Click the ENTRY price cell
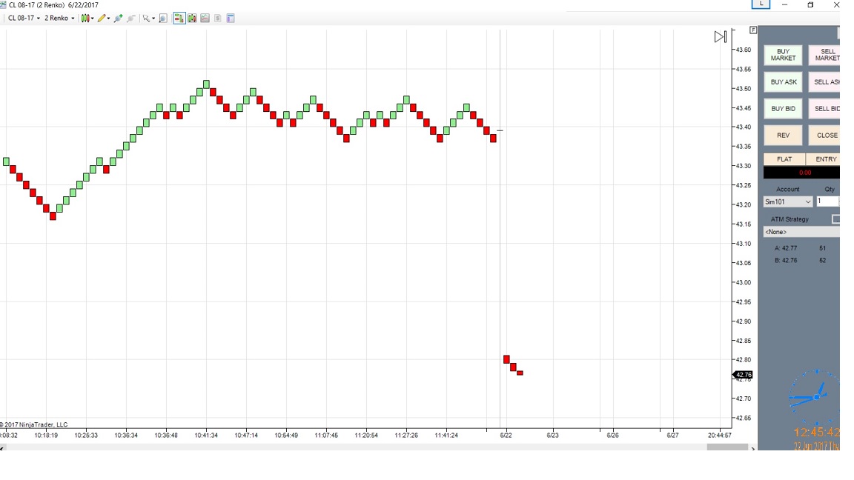 (x=823, y=159)
